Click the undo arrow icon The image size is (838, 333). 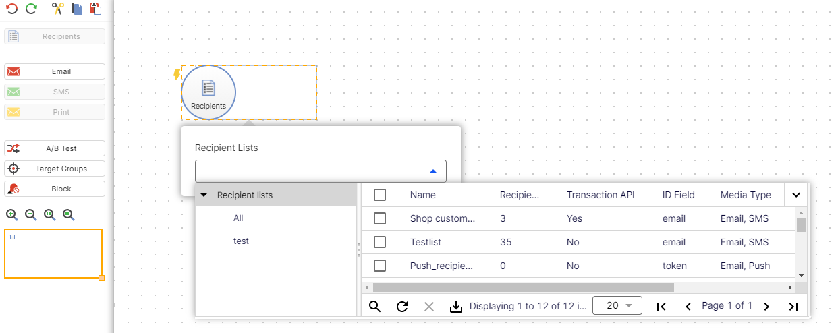[11, 9]
